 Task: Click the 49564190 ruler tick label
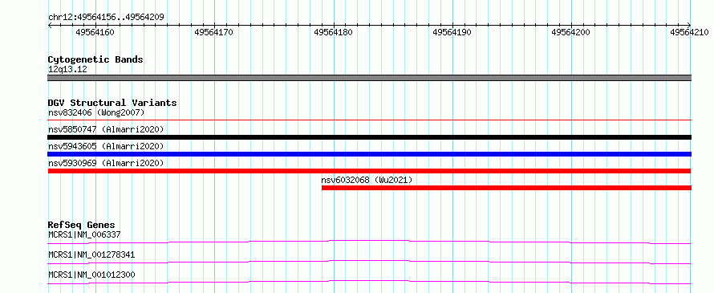point(452,32)
